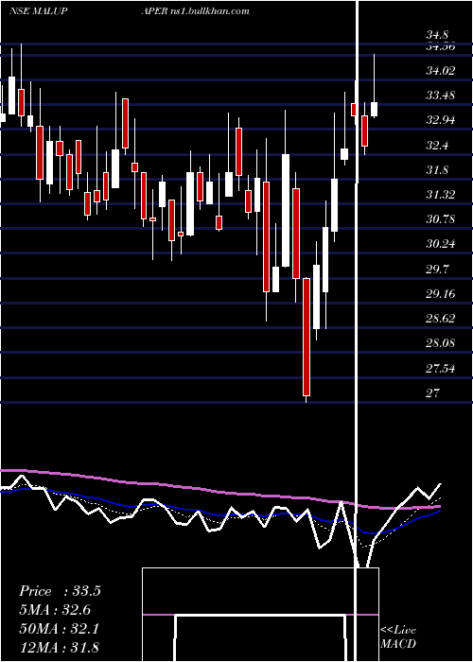
Task: Click the 34.8 price axis label
Action: coord(437,35)
